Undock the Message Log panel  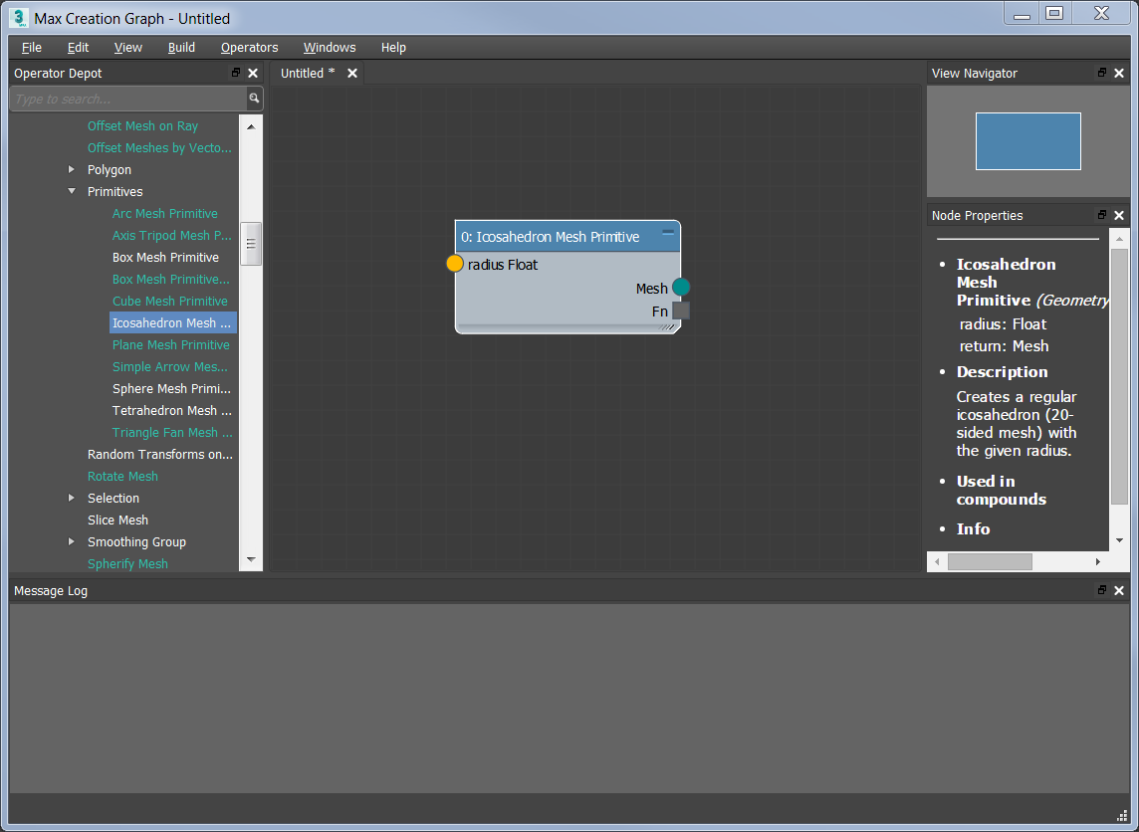pyautogui.click(x=1102, y=590)
